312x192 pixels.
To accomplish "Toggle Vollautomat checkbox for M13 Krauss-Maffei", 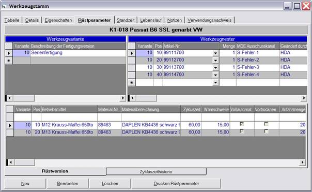I will click(242, 131).
